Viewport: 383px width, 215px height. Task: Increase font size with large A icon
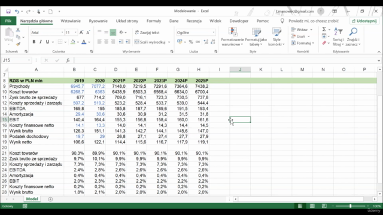click(81, 32)
